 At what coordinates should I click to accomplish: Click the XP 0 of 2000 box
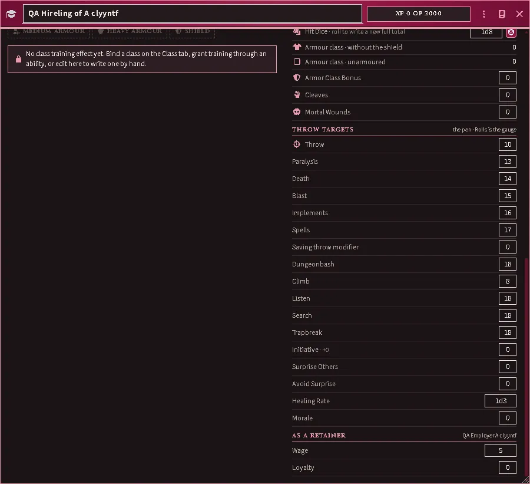[419, 14]
